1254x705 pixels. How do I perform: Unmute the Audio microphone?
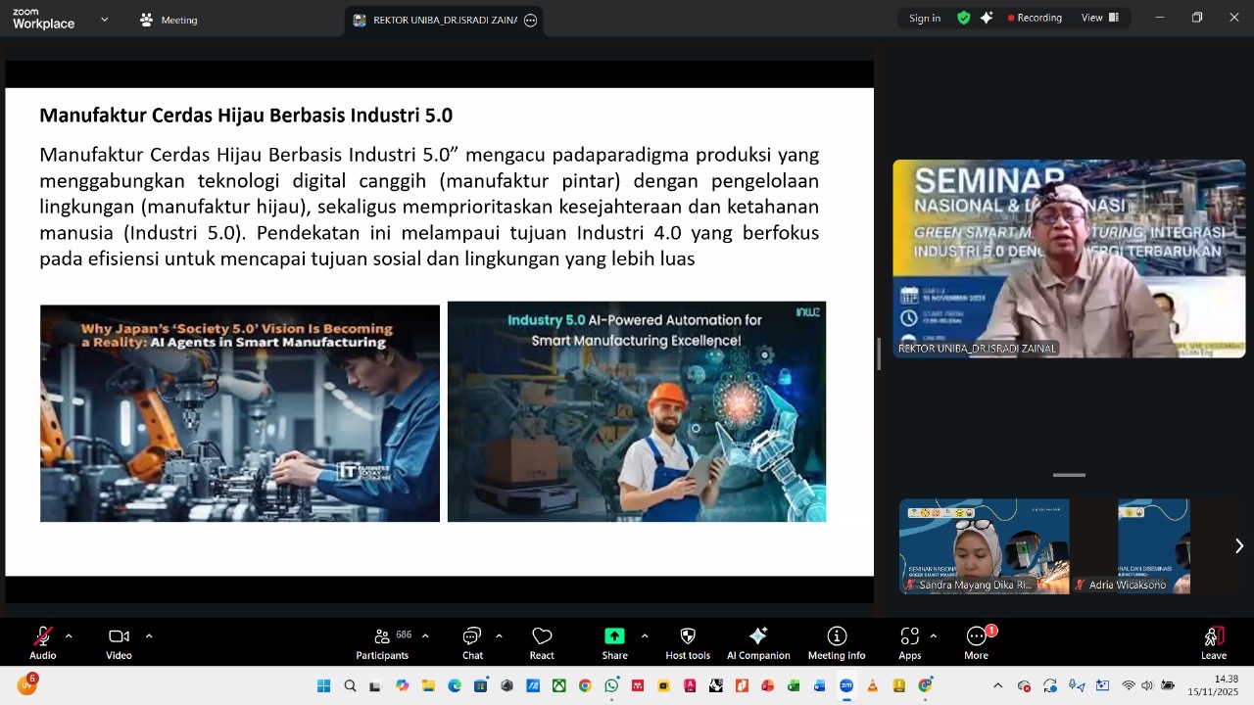pyautogui.click(x=42, y=642)
